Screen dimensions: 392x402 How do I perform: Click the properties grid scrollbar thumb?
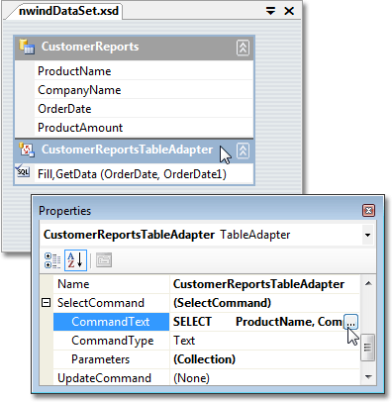point(368,348)
